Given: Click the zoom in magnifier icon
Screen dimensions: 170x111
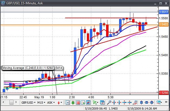Looking at the screenshot, I should coord(109,103).
